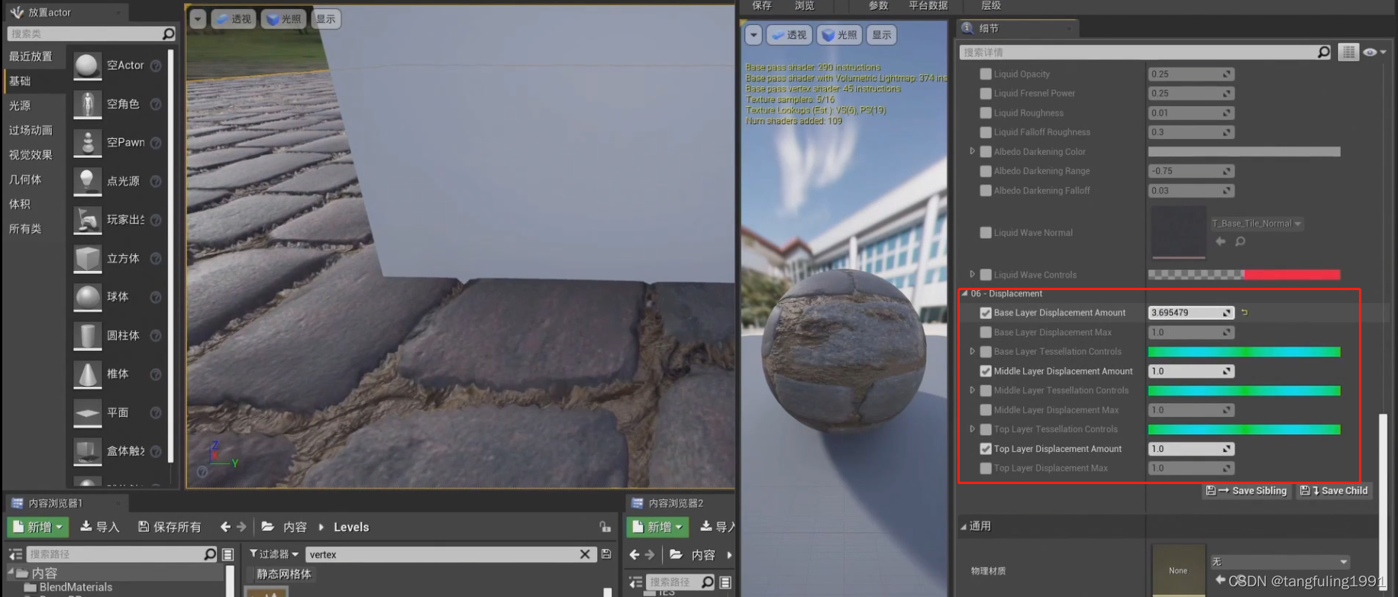The image size is (1398, 597).
Task: Select the 平面 plane icon
Action: pyautogui.click(x=87, y=413)
